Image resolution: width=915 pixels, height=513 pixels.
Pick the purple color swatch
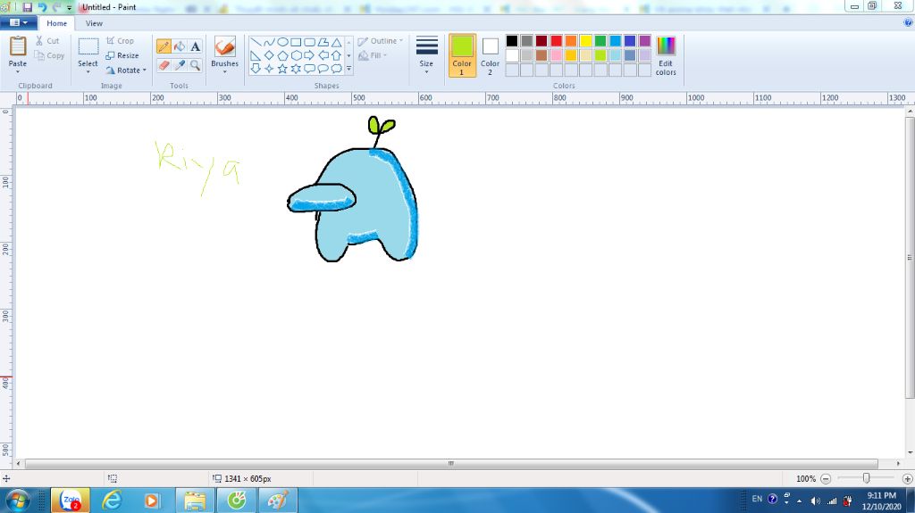click(x=645, y=41)
